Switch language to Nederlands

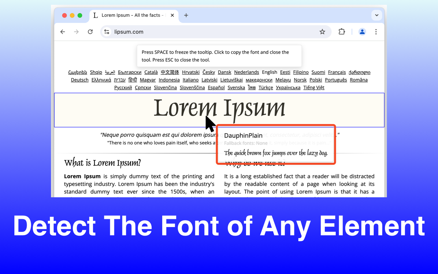[x=246, y=72]
